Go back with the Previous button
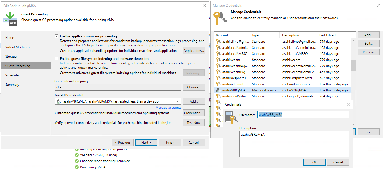 click(123, 143)
